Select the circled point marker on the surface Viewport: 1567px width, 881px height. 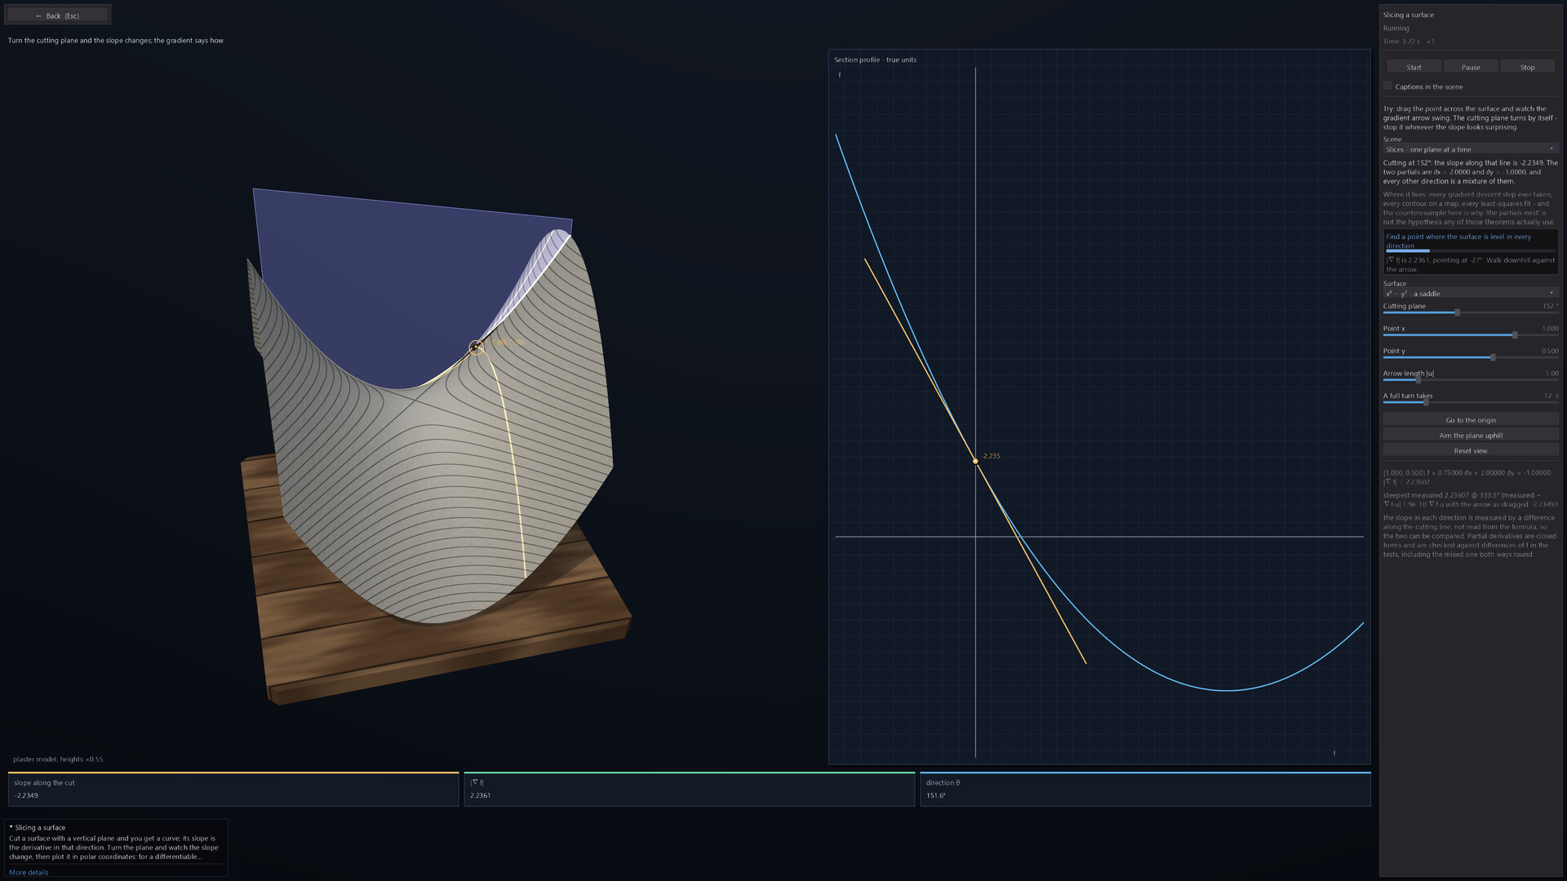click(476, 348)
